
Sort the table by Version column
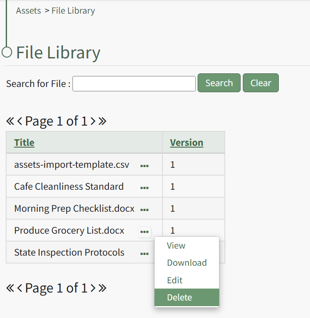tap(187, 143)
